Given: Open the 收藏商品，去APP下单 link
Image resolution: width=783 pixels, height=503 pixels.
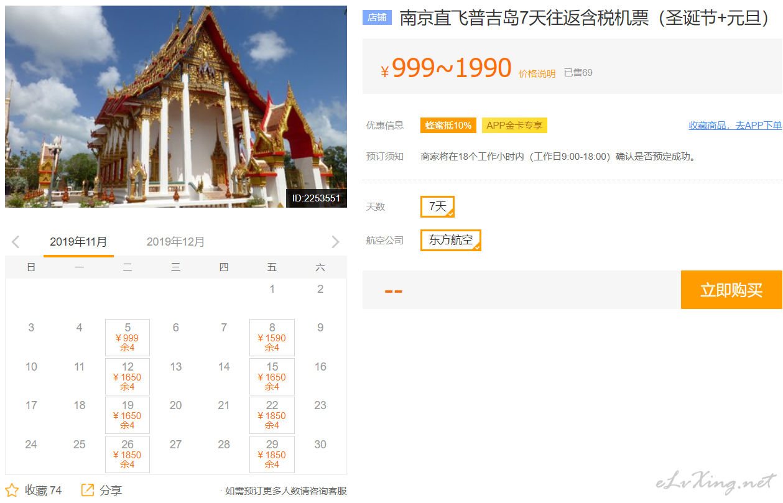Looking at the screenshot, I should point(735,126).
